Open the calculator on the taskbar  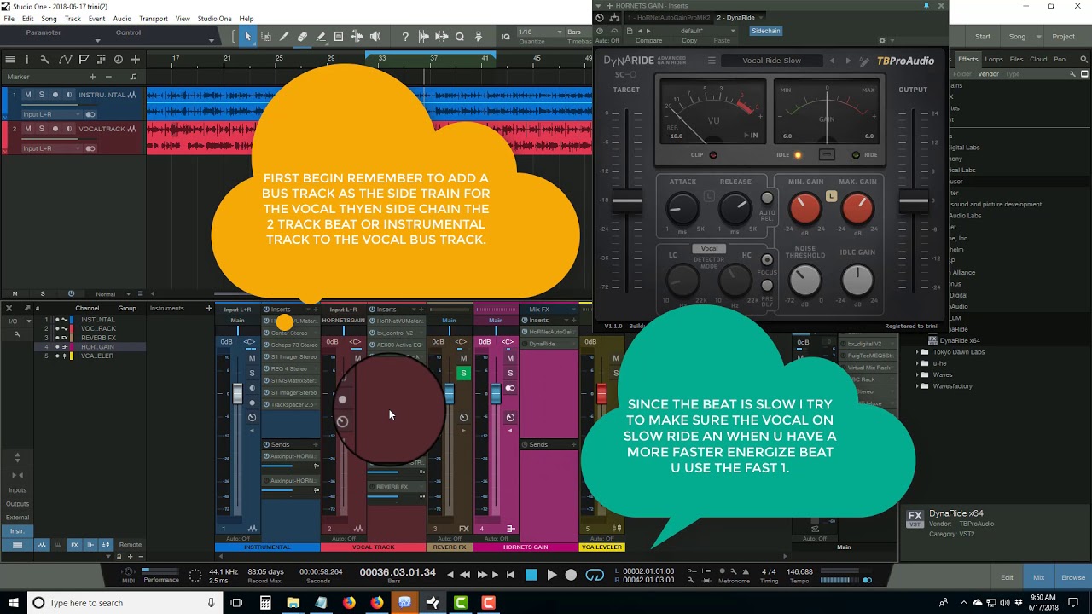tap(265, 603)
